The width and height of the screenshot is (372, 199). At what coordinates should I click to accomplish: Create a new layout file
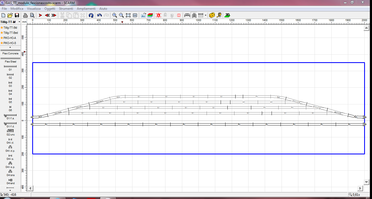[4, 15]
